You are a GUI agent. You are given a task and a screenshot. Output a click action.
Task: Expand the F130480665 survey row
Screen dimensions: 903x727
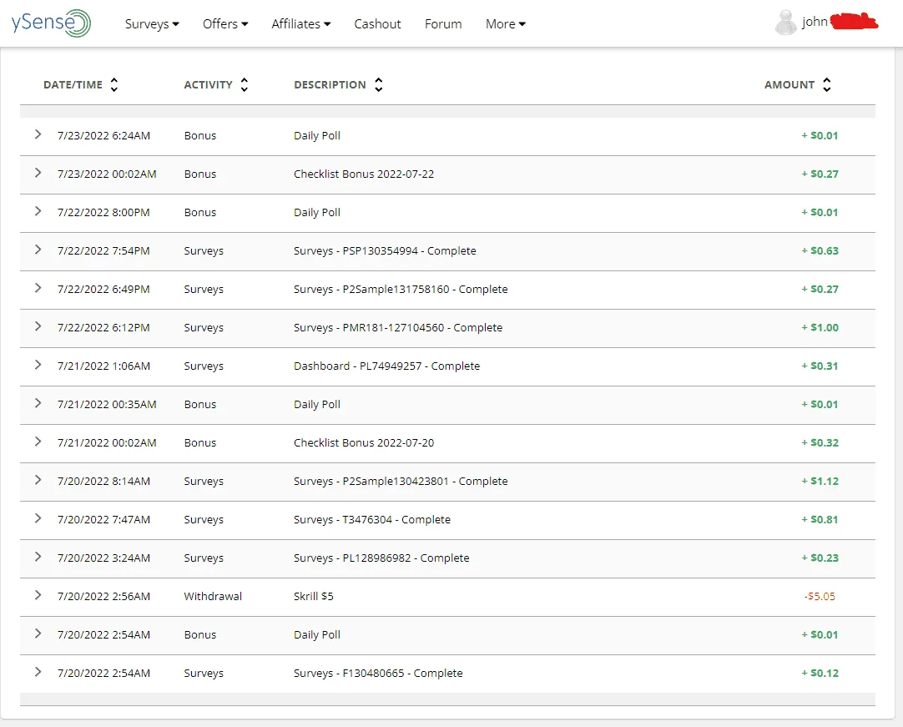38,672
